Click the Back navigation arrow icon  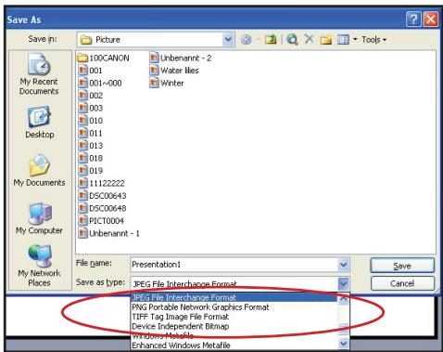point(247,40)
